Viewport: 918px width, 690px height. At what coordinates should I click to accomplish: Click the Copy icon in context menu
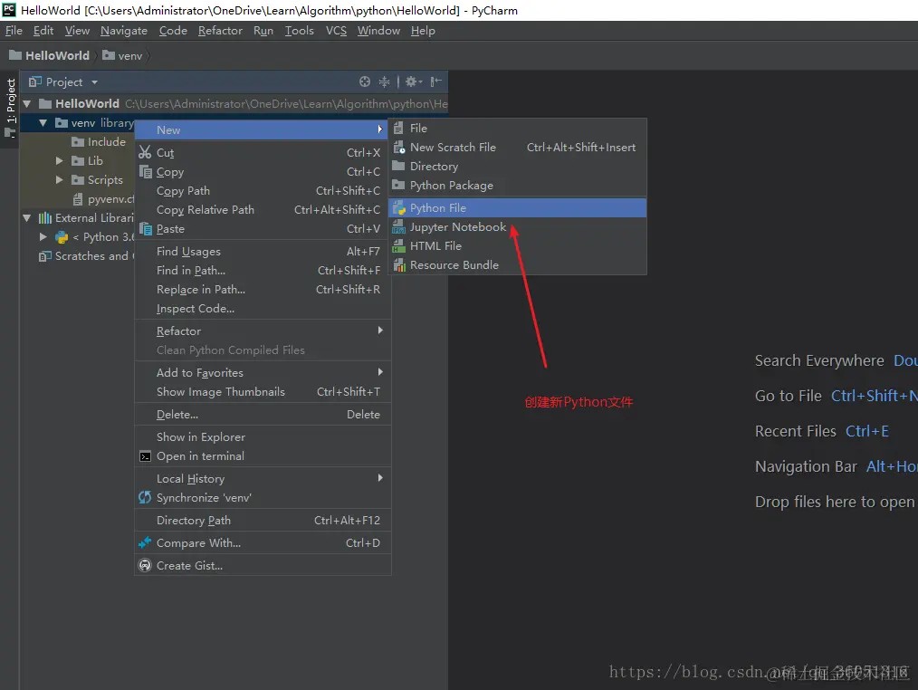point(145,172)
